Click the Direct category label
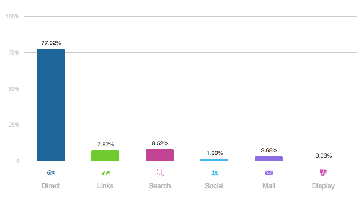 point(51,185)
